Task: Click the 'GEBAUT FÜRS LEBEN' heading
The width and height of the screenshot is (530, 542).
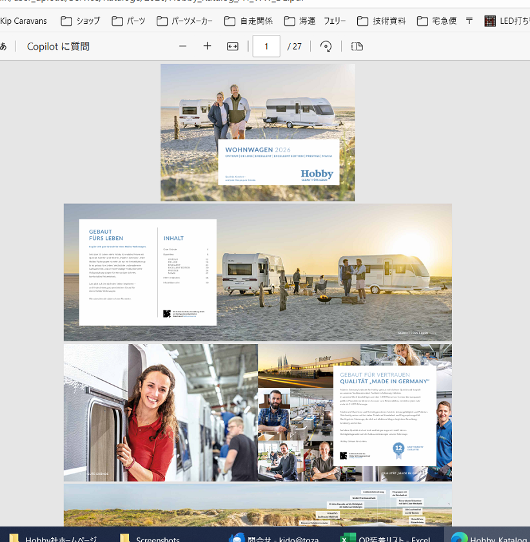Action: click(106, 235)
